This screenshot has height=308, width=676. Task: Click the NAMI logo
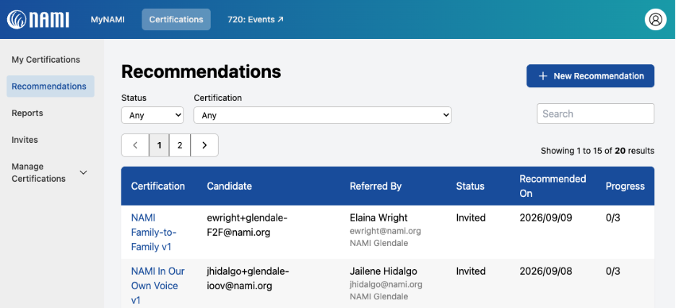point(38,19)
